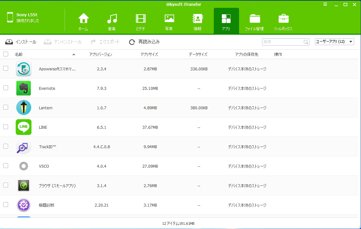Click the 機器診断 app name

click(x=46, y=205)
